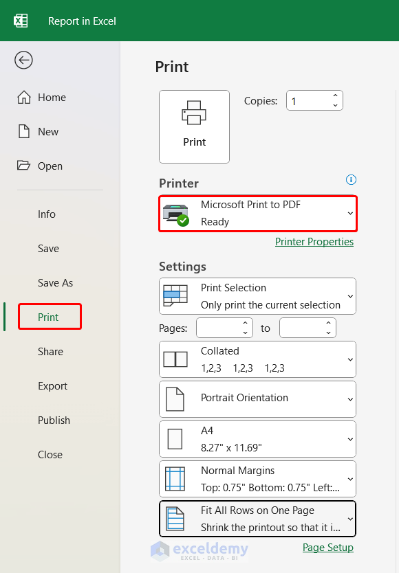
Task: Expand the Normal Margins dropdown
Action: pos(258,479)
